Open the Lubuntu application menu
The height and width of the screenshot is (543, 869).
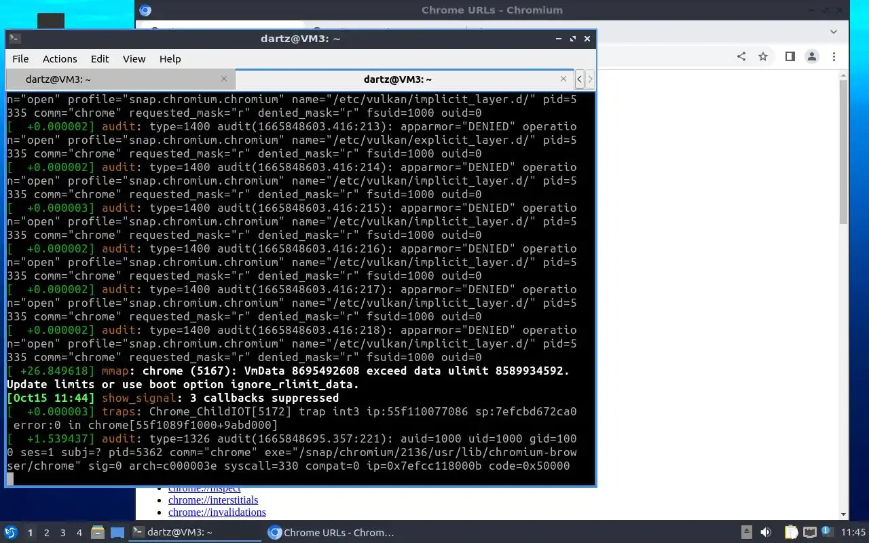(x=11, y=533)
